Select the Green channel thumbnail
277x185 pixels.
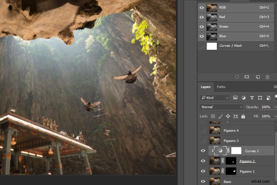tap(212, 27)
